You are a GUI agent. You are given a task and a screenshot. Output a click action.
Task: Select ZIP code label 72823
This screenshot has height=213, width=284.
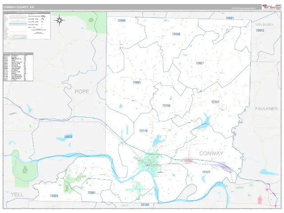click(68, 137)
